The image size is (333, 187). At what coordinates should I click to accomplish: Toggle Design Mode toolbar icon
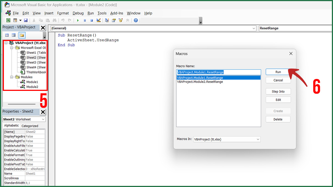pos(98,20)
